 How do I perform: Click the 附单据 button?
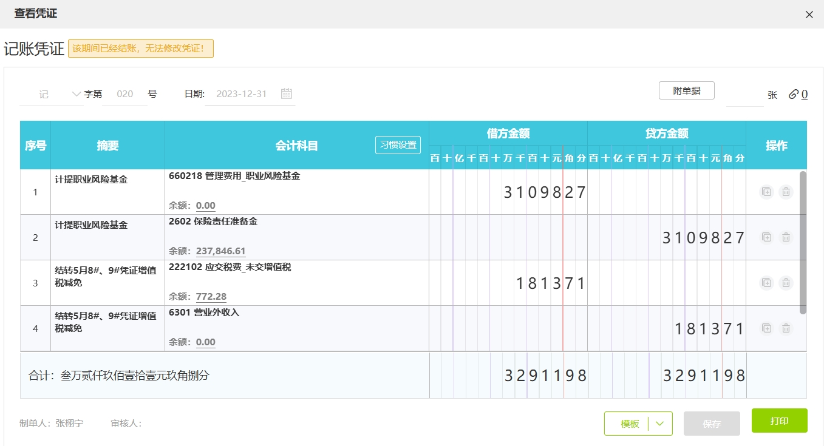click(x=686, y=90)
